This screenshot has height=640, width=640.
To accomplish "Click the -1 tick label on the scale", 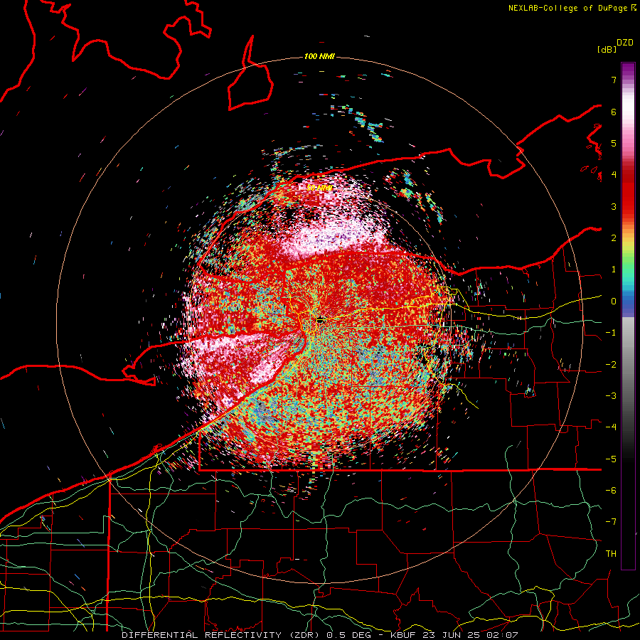I will click(611, 333).
